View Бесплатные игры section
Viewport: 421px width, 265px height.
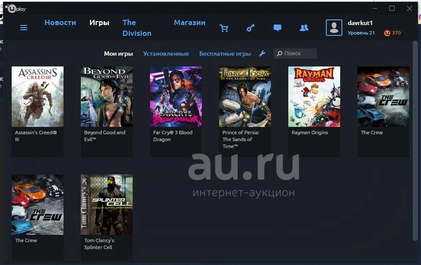coord(225,54)
